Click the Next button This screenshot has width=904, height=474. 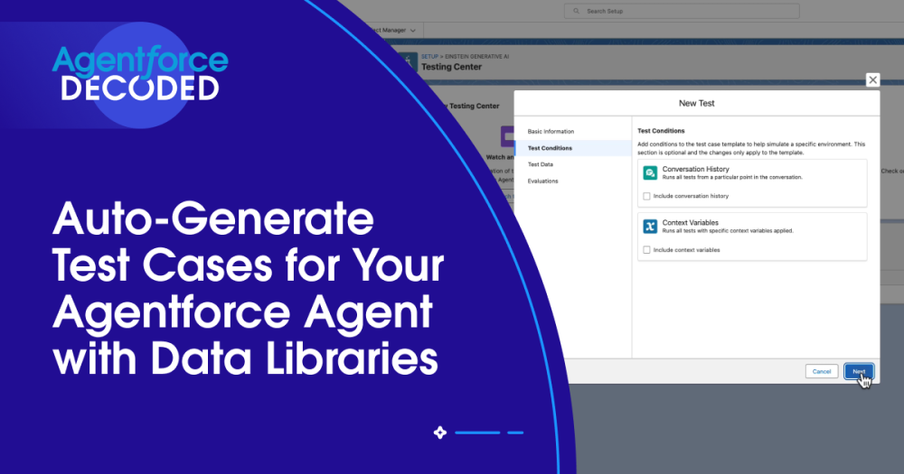coord(859,371)
